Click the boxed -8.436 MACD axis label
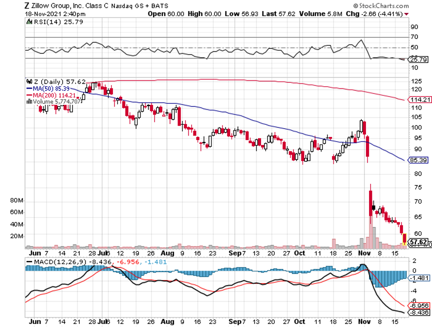The width and height of the screenshot is (432, 327). tap(419, 312)
